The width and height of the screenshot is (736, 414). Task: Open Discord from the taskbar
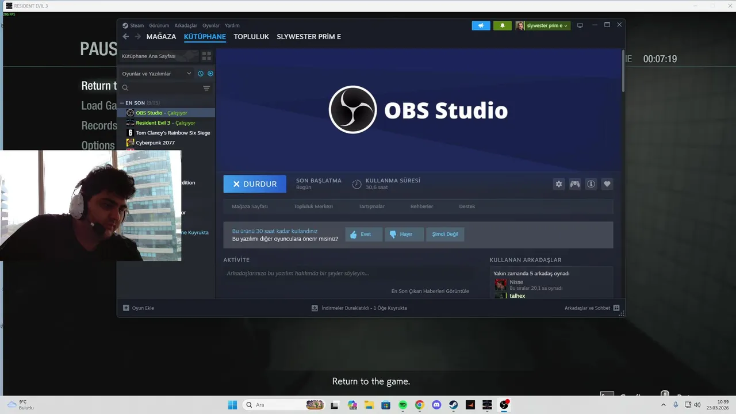[436, 405]
